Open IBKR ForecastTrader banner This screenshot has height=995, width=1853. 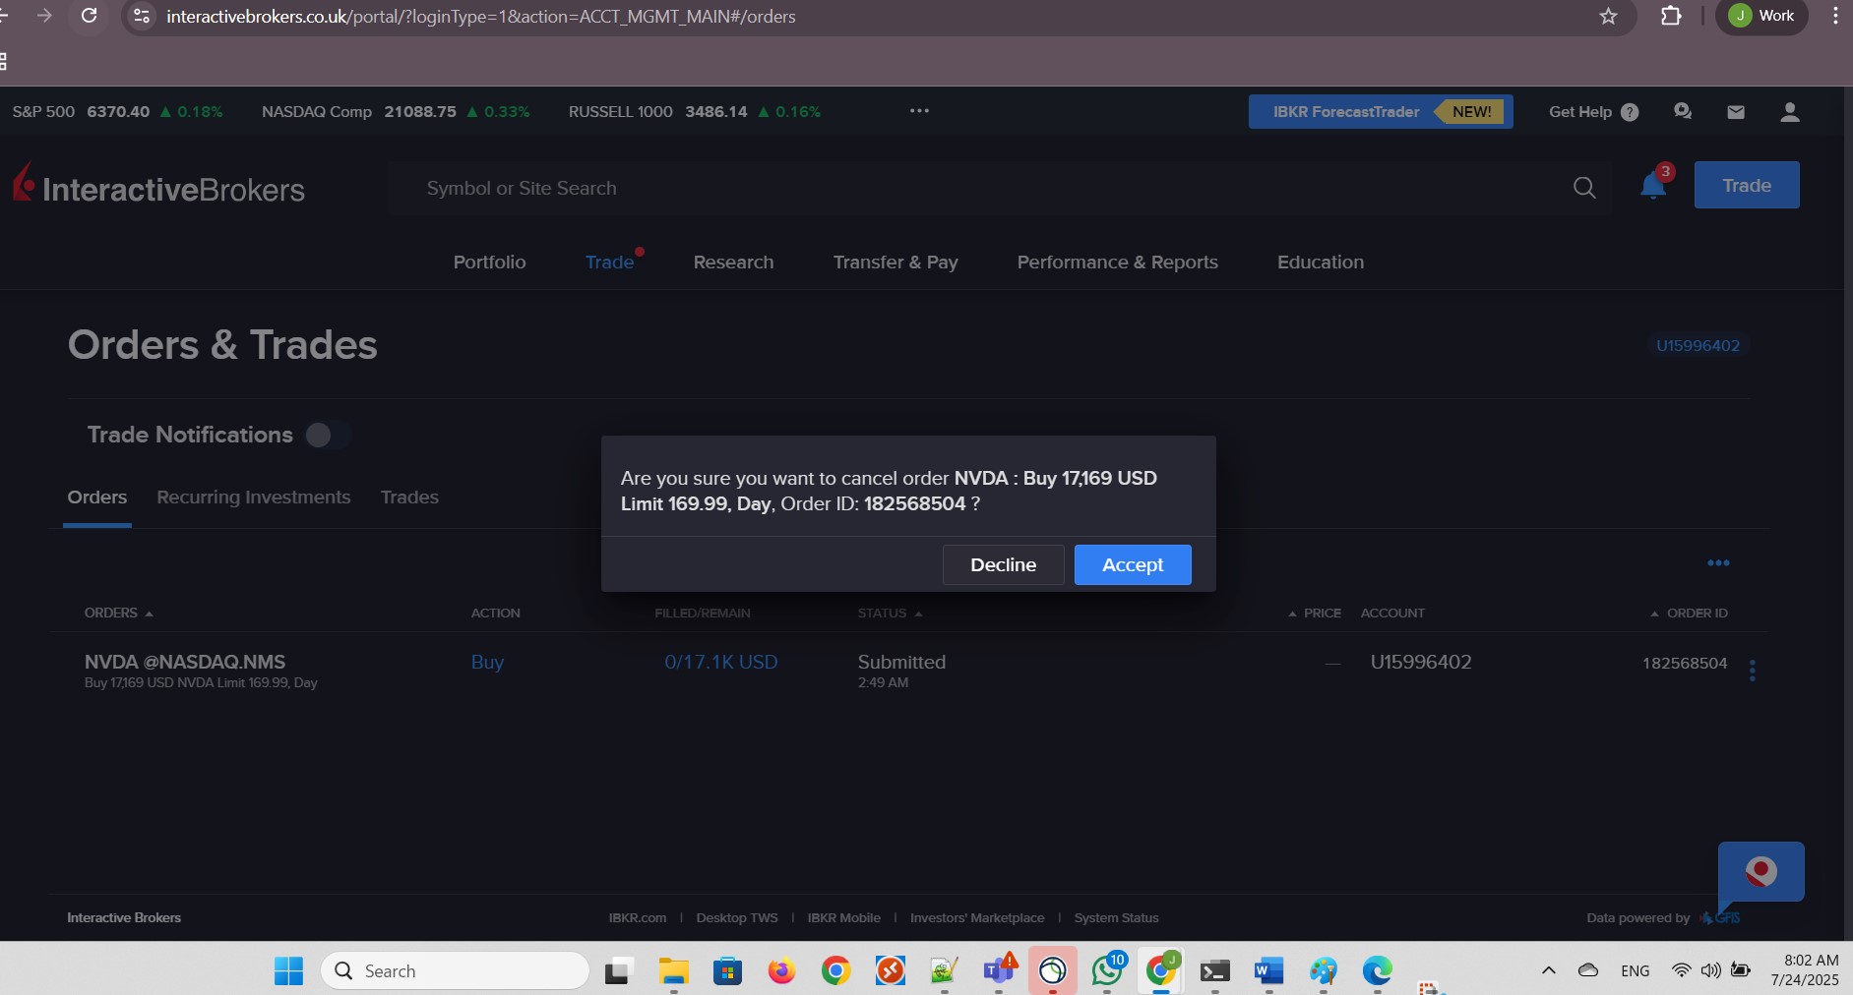point(1381,111)
